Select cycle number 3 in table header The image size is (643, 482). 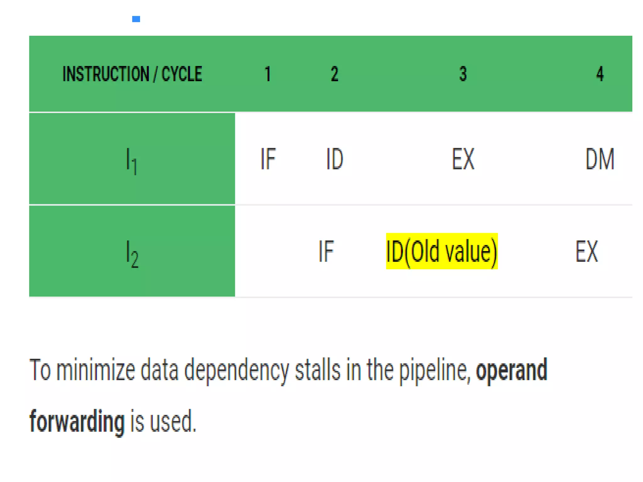click(463, 74)
